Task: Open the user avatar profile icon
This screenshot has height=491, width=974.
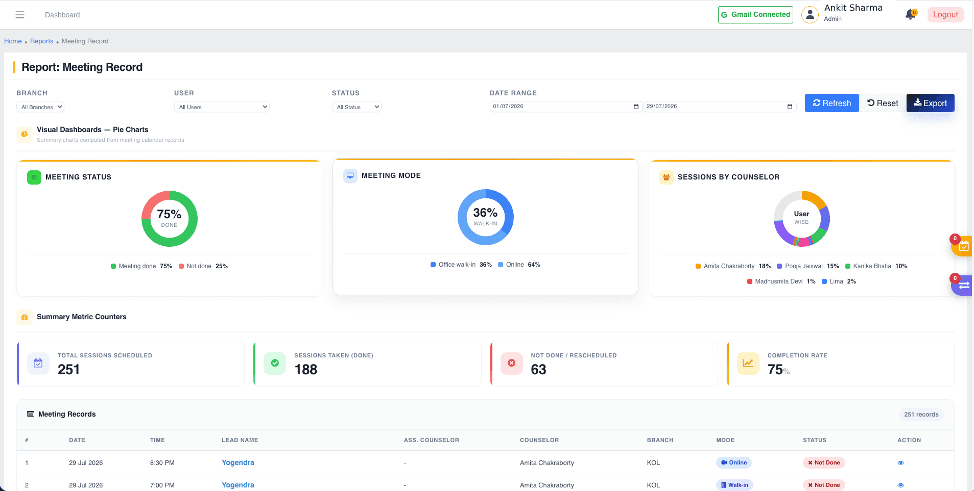Action: [x=810, y=15]
